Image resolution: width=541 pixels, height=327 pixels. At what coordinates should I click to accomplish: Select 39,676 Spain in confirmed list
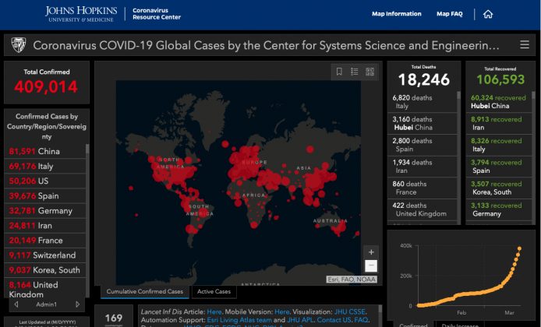45,195
